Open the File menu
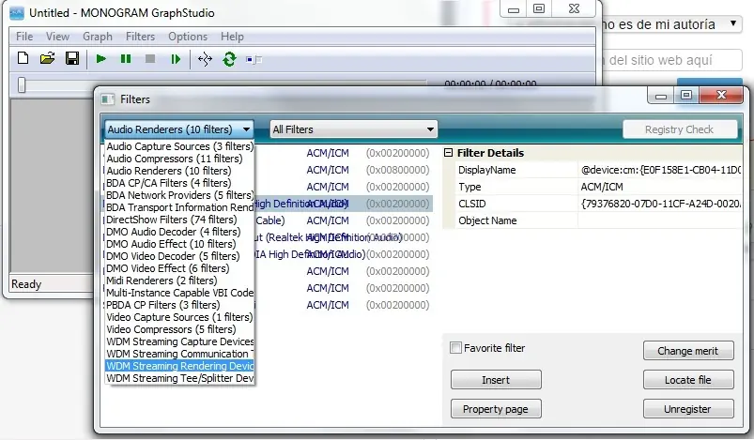Screen dimensions: 754x440 point(24,37)
